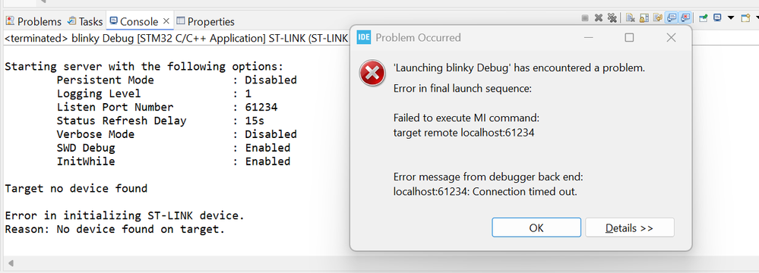759x273 pixels.
Task: Click the Display Selected Console monitor icon
Action: 717,18
